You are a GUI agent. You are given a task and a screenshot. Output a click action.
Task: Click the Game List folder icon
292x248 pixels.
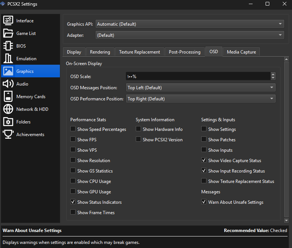click(8, 33)
